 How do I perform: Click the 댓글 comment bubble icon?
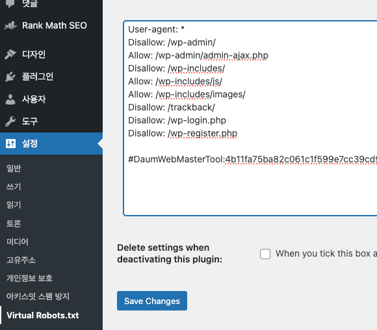pyautogui.click(x=10, y=3)
